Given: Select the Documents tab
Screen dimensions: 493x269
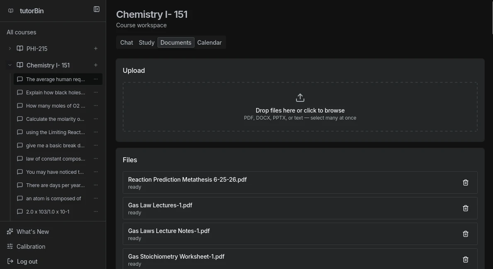Looking at the screenshot, I should 176,42.
